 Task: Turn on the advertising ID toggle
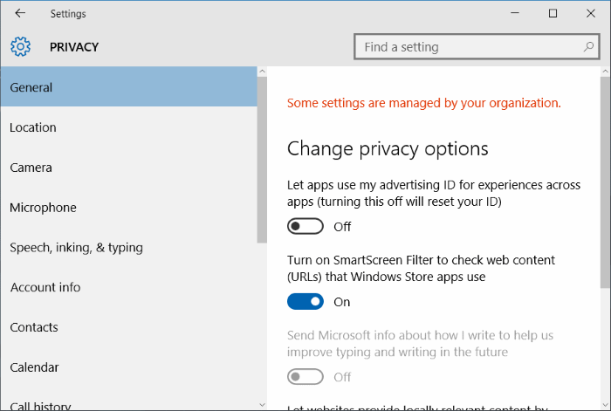click(x=305, y=226)
